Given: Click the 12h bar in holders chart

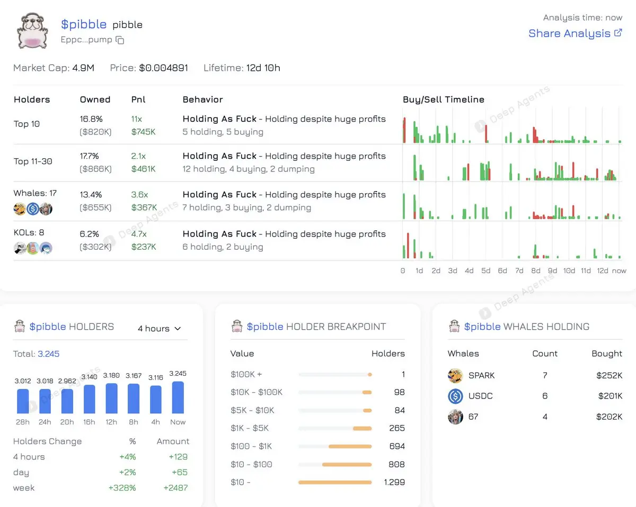Looking at the screenshot, I should pos(111,399).
